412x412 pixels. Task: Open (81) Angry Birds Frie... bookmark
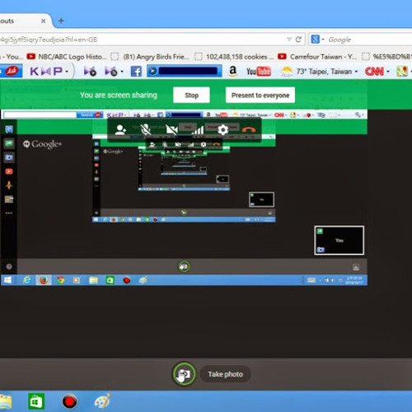point(150,57)
